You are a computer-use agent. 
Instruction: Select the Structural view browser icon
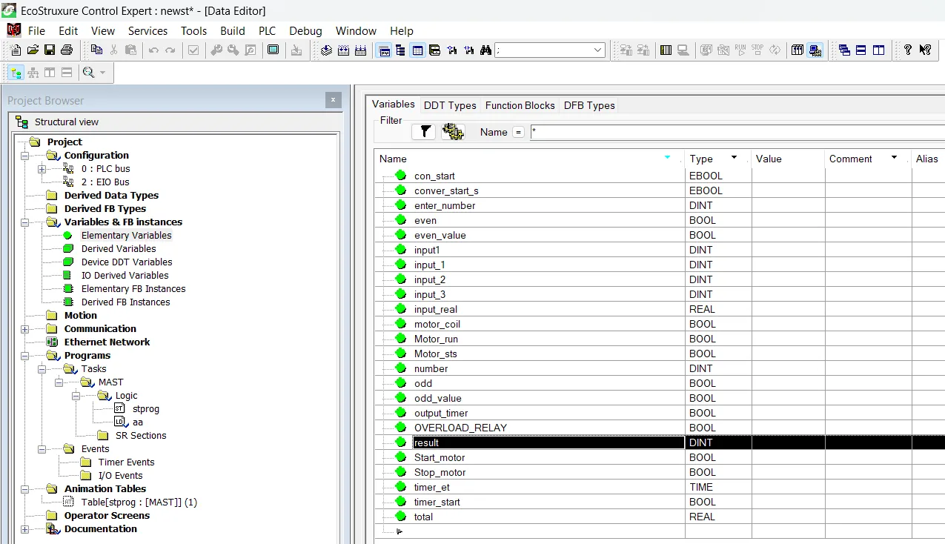(16, 73)
